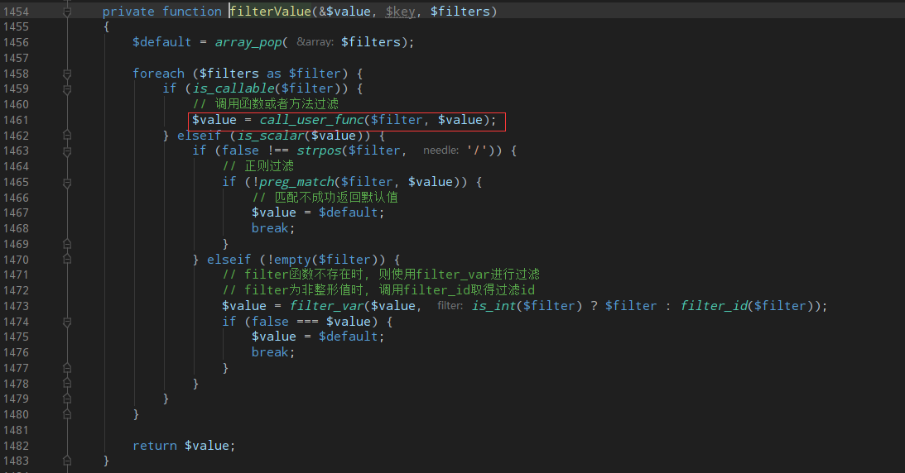Click the comment 匹配不成功返回默认值
This screenshot has height=473, width=905.
(325, 198)
